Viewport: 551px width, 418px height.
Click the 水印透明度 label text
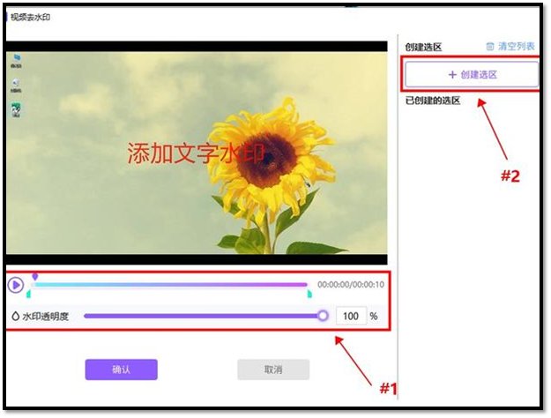point(45,317)
